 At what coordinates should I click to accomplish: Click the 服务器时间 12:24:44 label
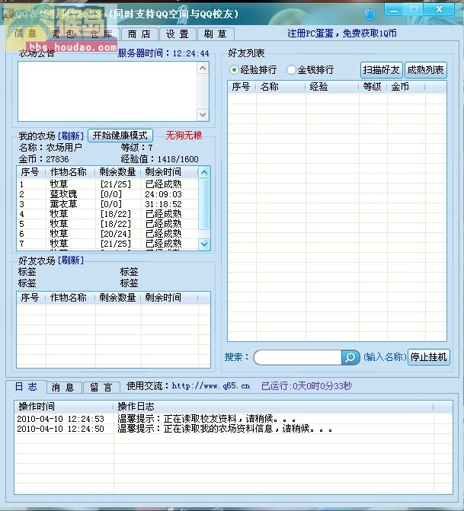(x=163, y=53)
